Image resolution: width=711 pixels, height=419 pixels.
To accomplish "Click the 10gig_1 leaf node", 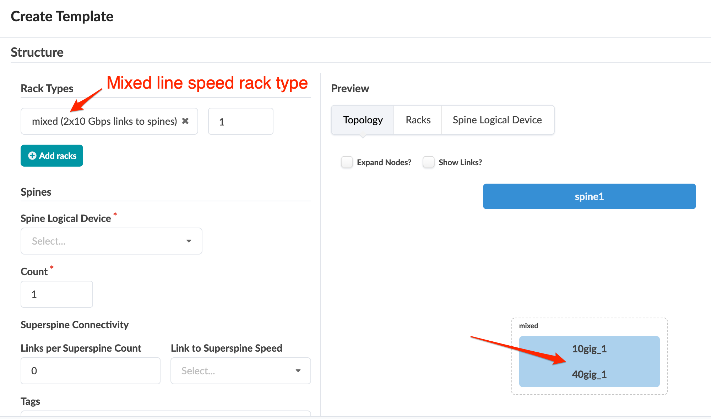I will click(x=589, y=349).
